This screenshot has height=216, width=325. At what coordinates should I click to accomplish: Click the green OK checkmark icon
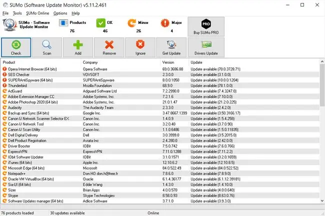(x=100, y=23)
